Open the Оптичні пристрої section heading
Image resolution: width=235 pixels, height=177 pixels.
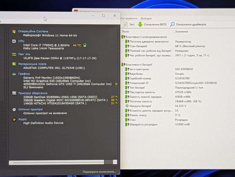(x=31, y=110)
